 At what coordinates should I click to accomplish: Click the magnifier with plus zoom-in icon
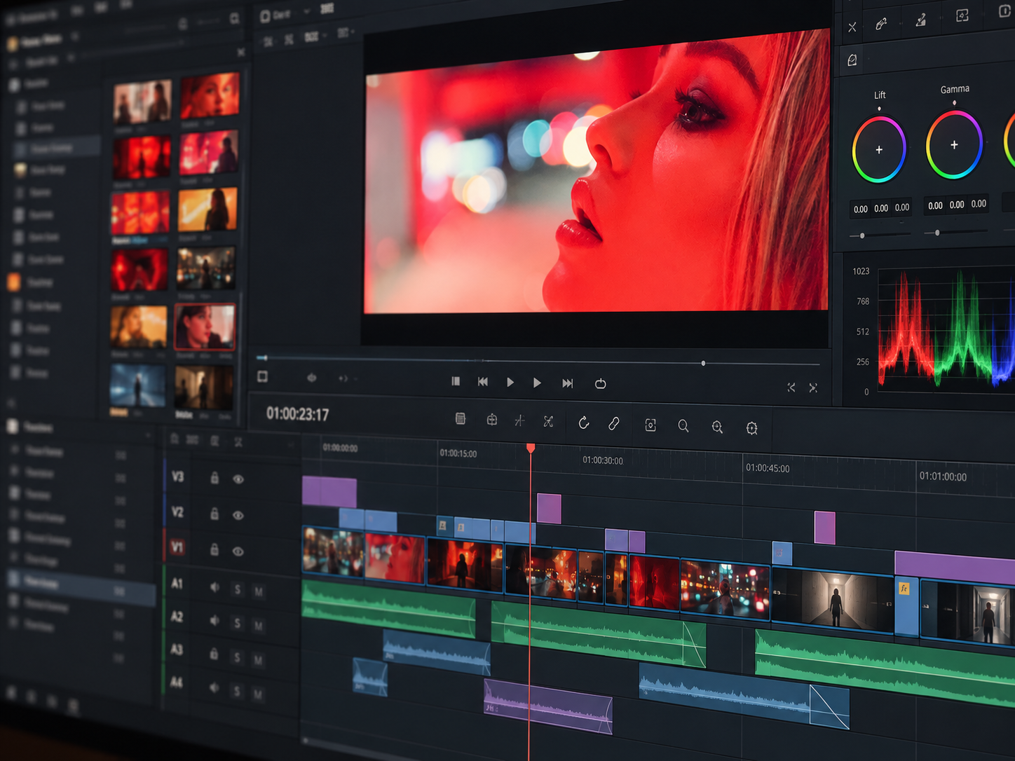click(x=717, y=427)
